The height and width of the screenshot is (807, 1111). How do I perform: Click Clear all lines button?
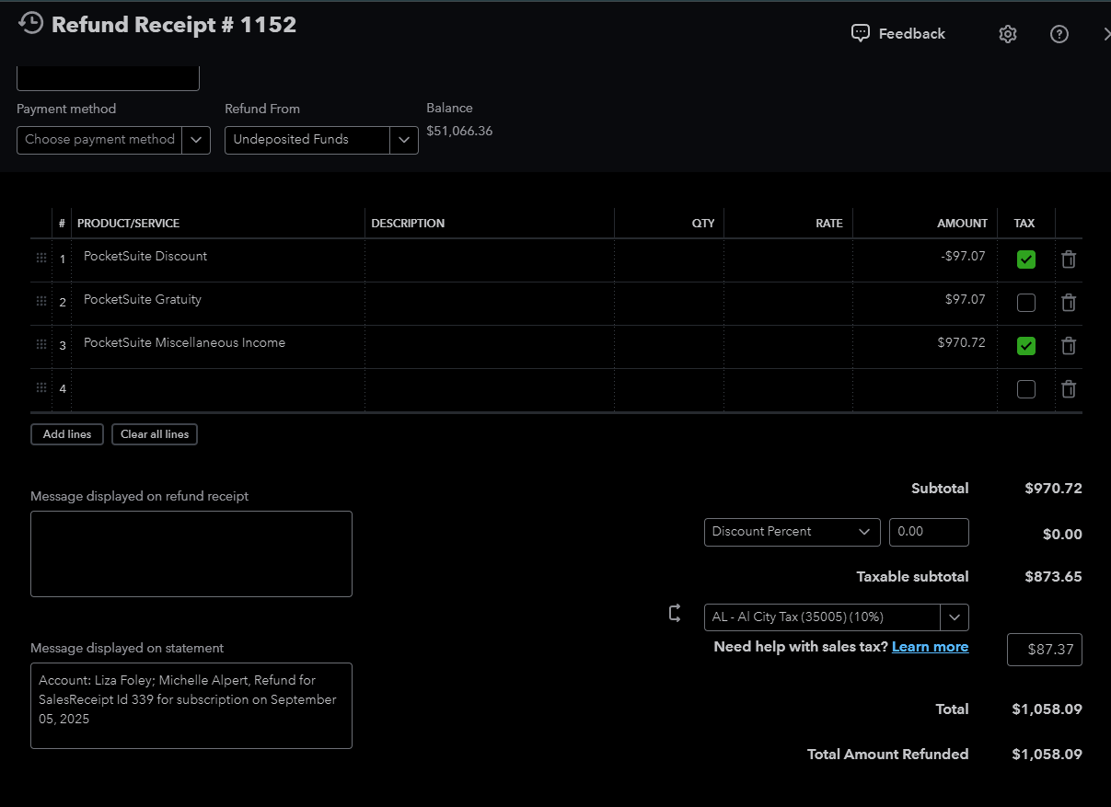[x=155, y=434]
